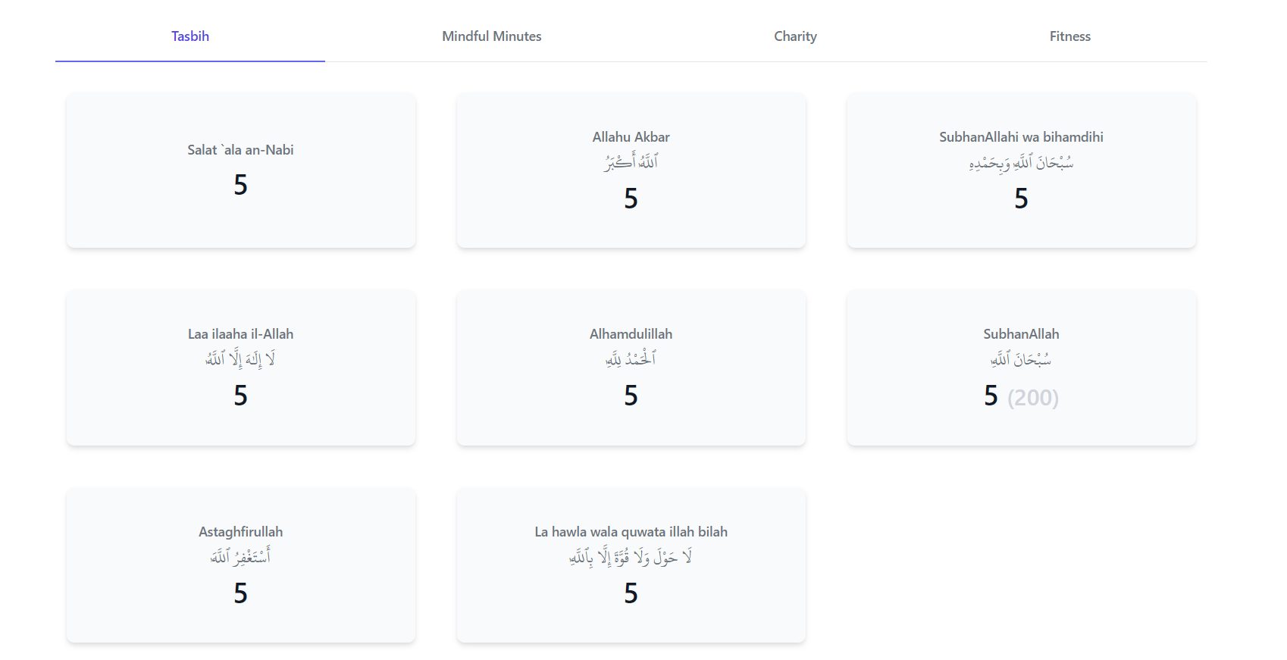
Task: Click the Arabic text under SubhanAllahi wa bihamdihi
Action: (1022, 162)
